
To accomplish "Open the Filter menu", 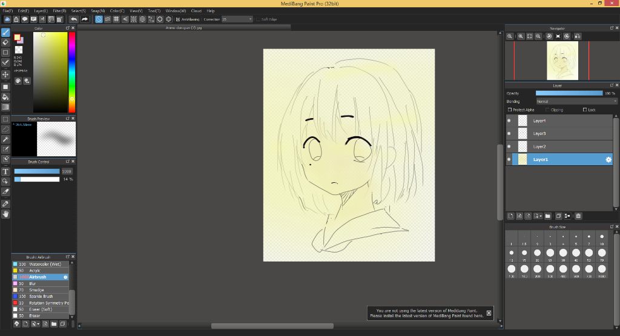I will point(59,11).
